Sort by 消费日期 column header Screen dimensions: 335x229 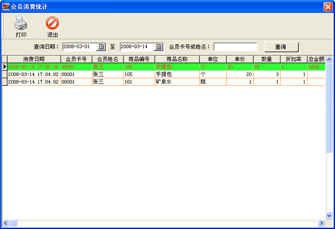click(34, 59)
